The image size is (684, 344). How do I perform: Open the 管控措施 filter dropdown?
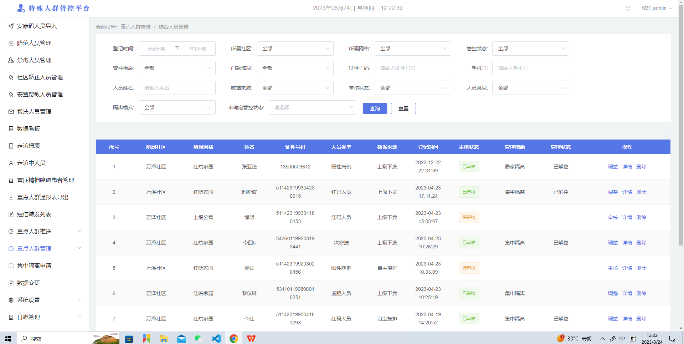pyautogui.click(x=177, y=68)
